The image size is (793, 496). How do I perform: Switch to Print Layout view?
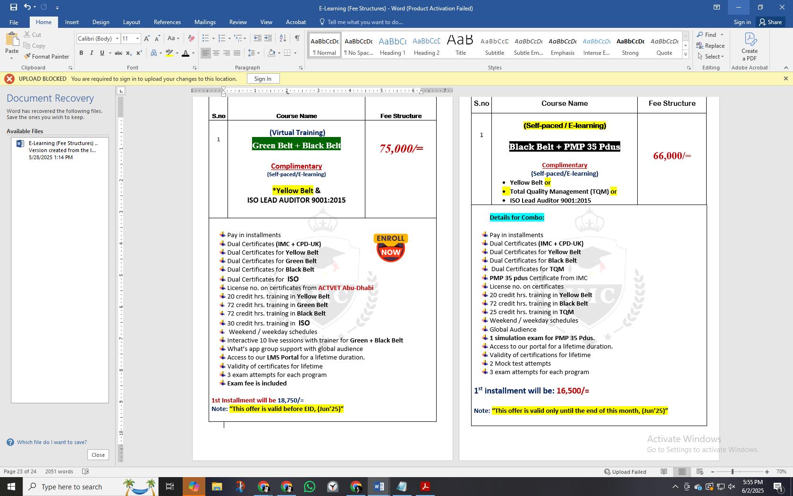682,471
